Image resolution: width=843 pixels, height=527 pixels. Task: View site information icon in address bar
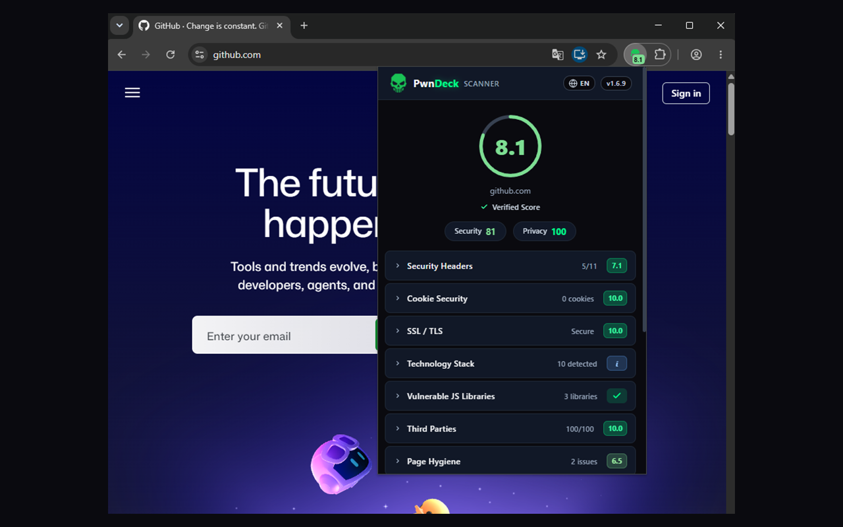click(200, 55)
